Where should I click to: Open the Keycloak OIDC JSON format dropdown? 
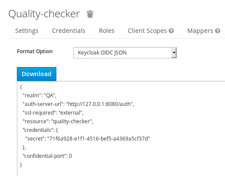point(125,53)
